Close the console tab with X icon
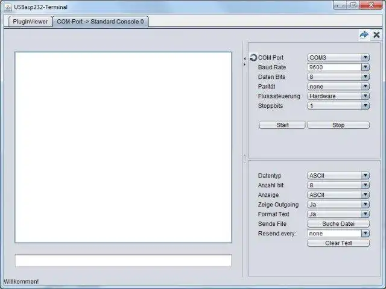This screenshot has width=386, height=289. [376, 35]
